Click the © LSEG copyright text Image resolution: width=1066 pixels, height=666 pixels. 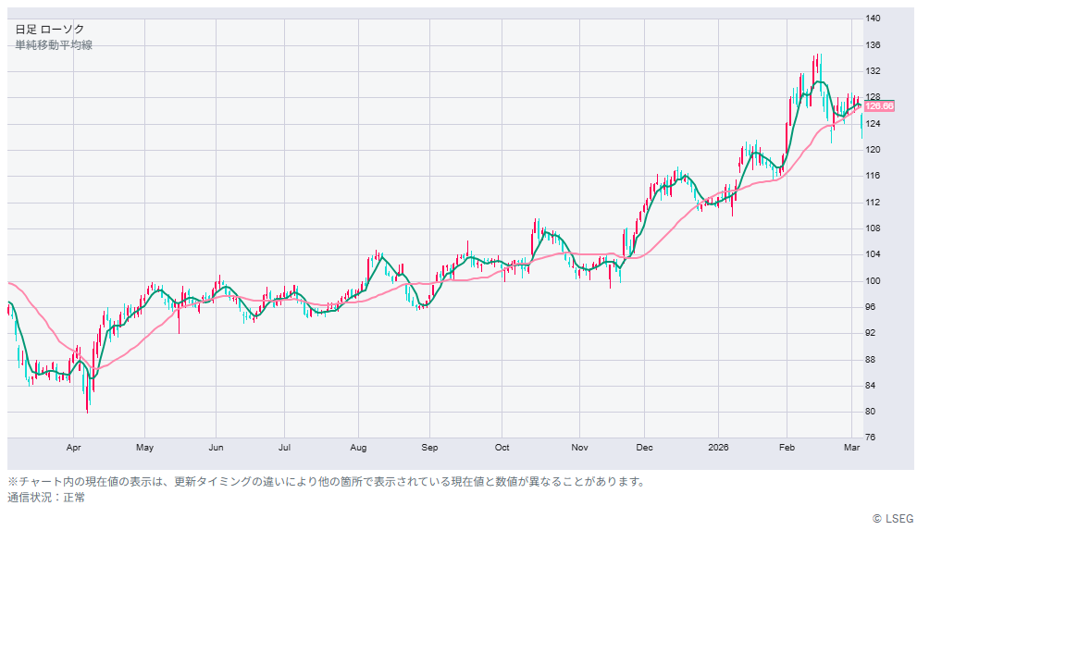[892, 519]
